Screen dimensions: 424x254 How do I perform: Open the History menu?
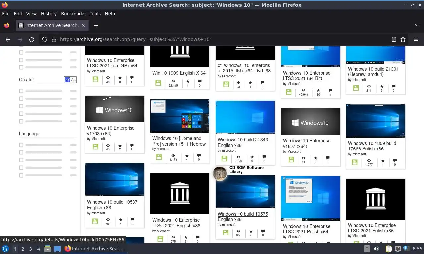(x=49, y=14)
